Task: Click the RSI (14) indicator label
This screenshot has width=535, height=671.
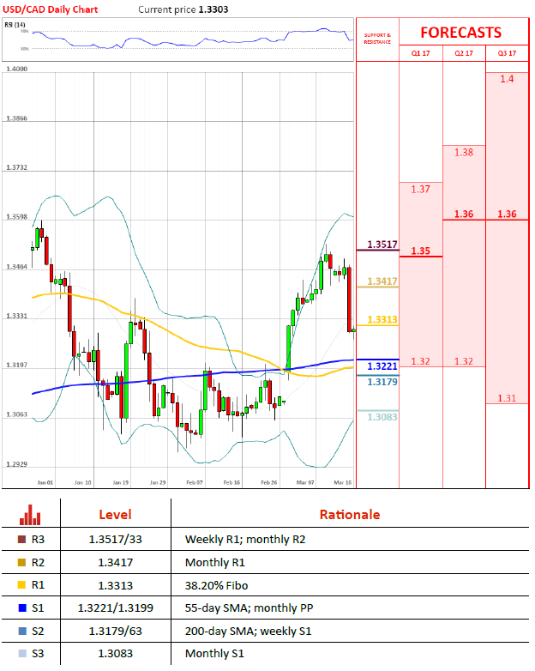Action: (15, 25)
